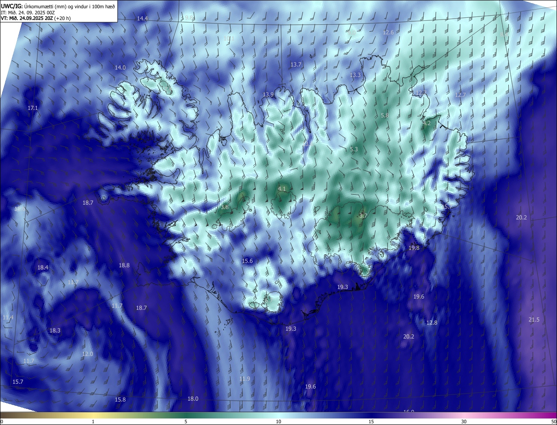The height and width of the screenshot is (425, 557).
Task: Click the 13.3 value on the map
Action: (x=356, y=75)
